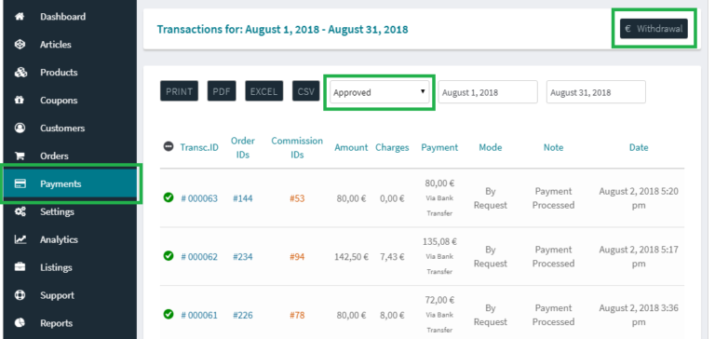Sort by the Note column header

coord(553,147)
